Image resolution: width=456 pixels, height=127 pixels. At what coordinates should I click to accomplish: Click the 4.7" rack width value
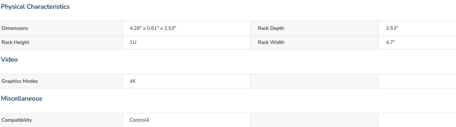[390, 42]
